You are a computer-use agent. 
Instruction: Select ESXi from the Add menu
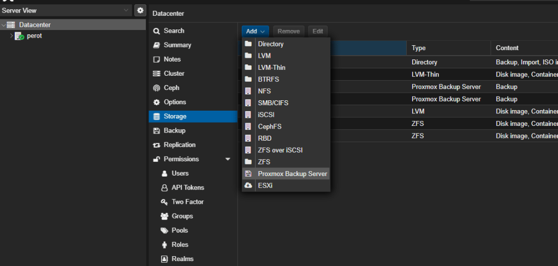click(265, 186)
